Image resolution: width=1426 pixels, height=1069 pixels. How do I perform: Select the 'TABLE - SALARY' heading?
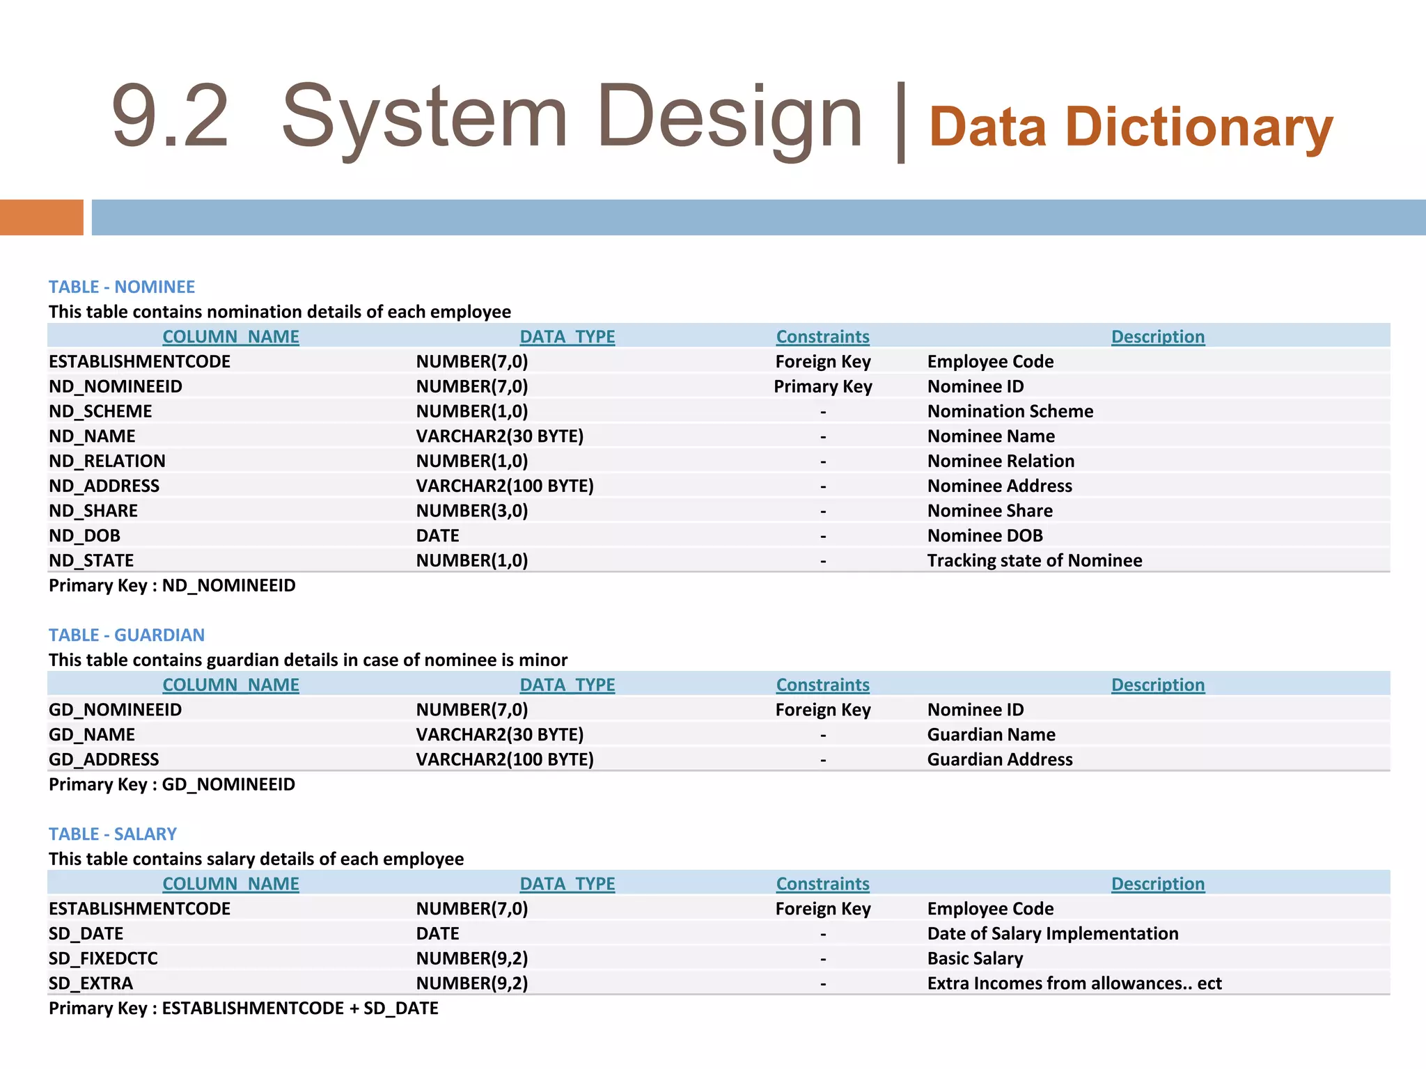(x=113, y=834)
